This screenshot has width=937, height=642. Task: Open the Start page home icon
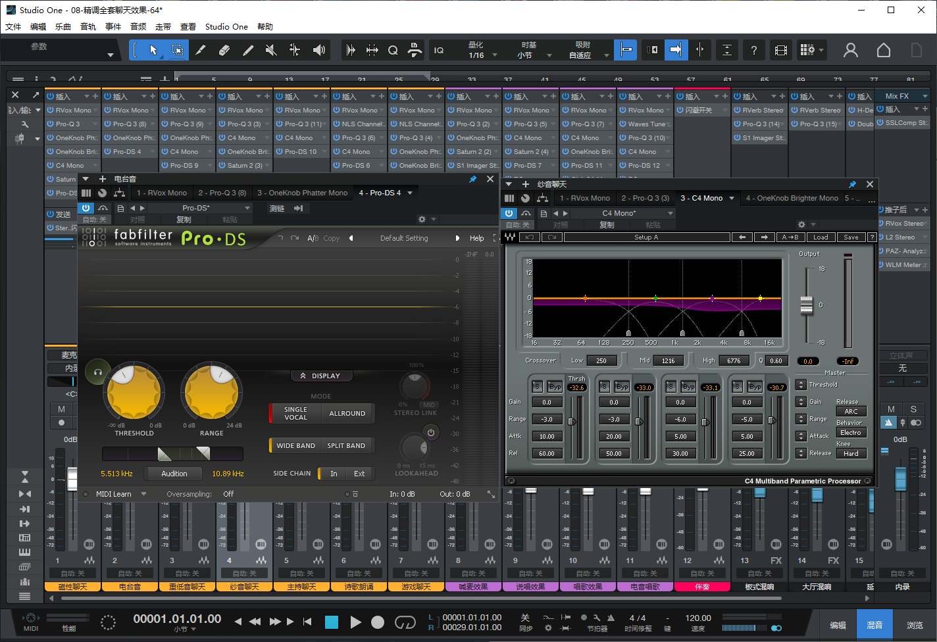pos(884,50)
